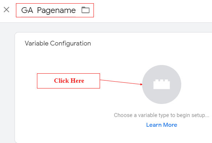Select the Variable Configuration heading
The image size is (212, 143).
click(58, 43)
